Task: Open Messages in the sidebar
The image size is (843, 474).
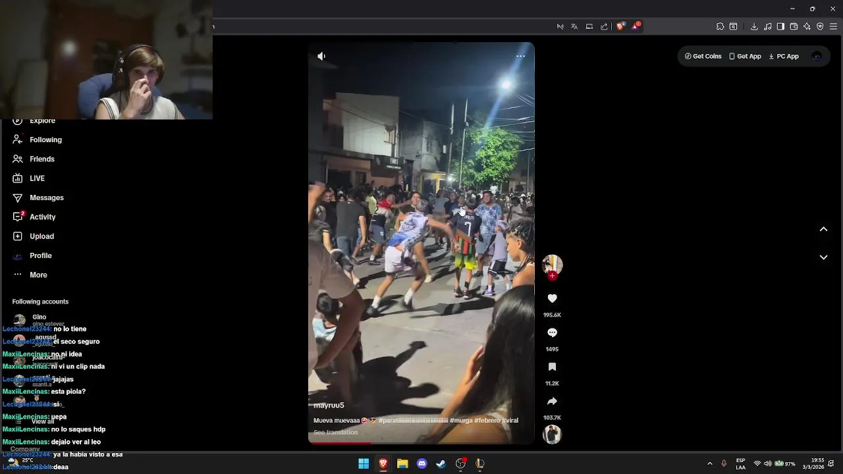Action: (x=38, y=197)
